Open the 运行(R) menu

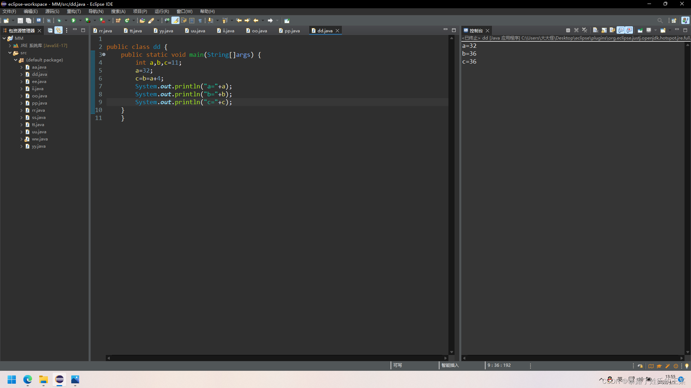pyautogui.click(x=162, y=11)
